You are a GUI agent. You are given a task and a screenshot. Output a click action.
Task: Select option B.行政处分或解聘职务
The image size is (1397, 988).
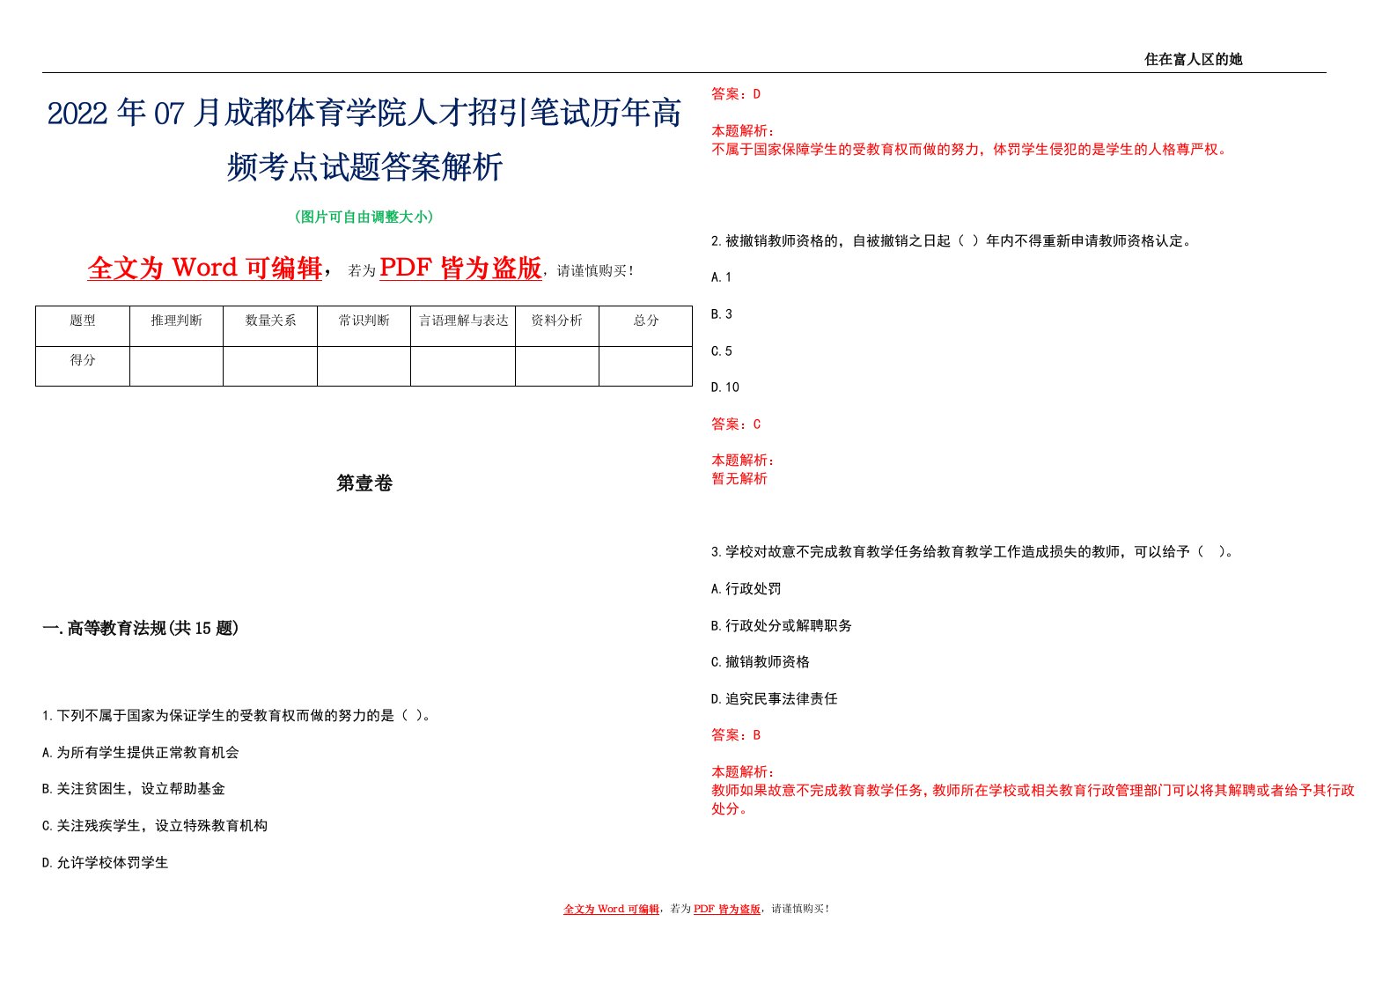[782, 626]
